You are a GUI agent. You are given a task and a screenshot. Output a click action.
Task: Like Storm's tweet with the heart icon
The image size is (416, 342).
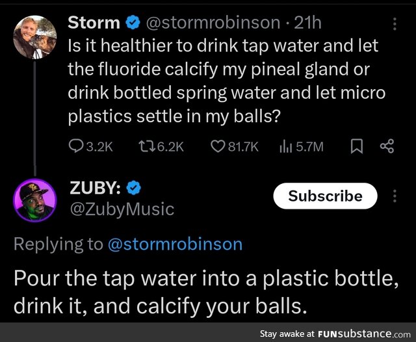[x=217, y=147]
